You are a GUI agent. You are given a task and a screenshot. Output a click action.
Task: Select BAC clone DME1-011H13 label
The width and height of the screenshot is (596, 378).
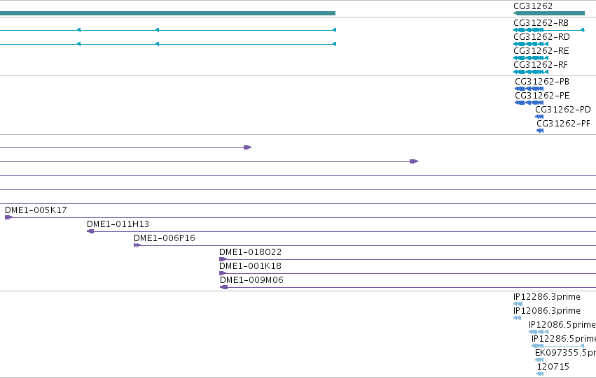(118, 224)
